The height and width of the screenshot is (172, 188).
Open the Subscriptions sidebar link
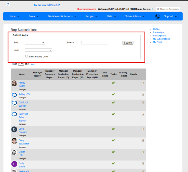[160, 36]
